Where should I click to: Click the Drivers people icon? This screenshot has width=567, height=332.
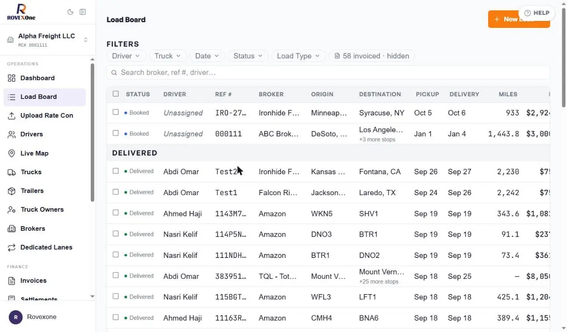click(x=12, y=134)
